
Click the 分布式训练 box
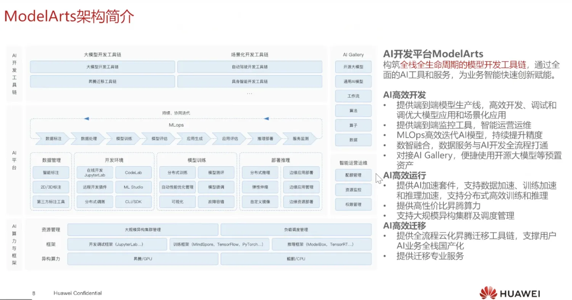[x=178, y=173]
